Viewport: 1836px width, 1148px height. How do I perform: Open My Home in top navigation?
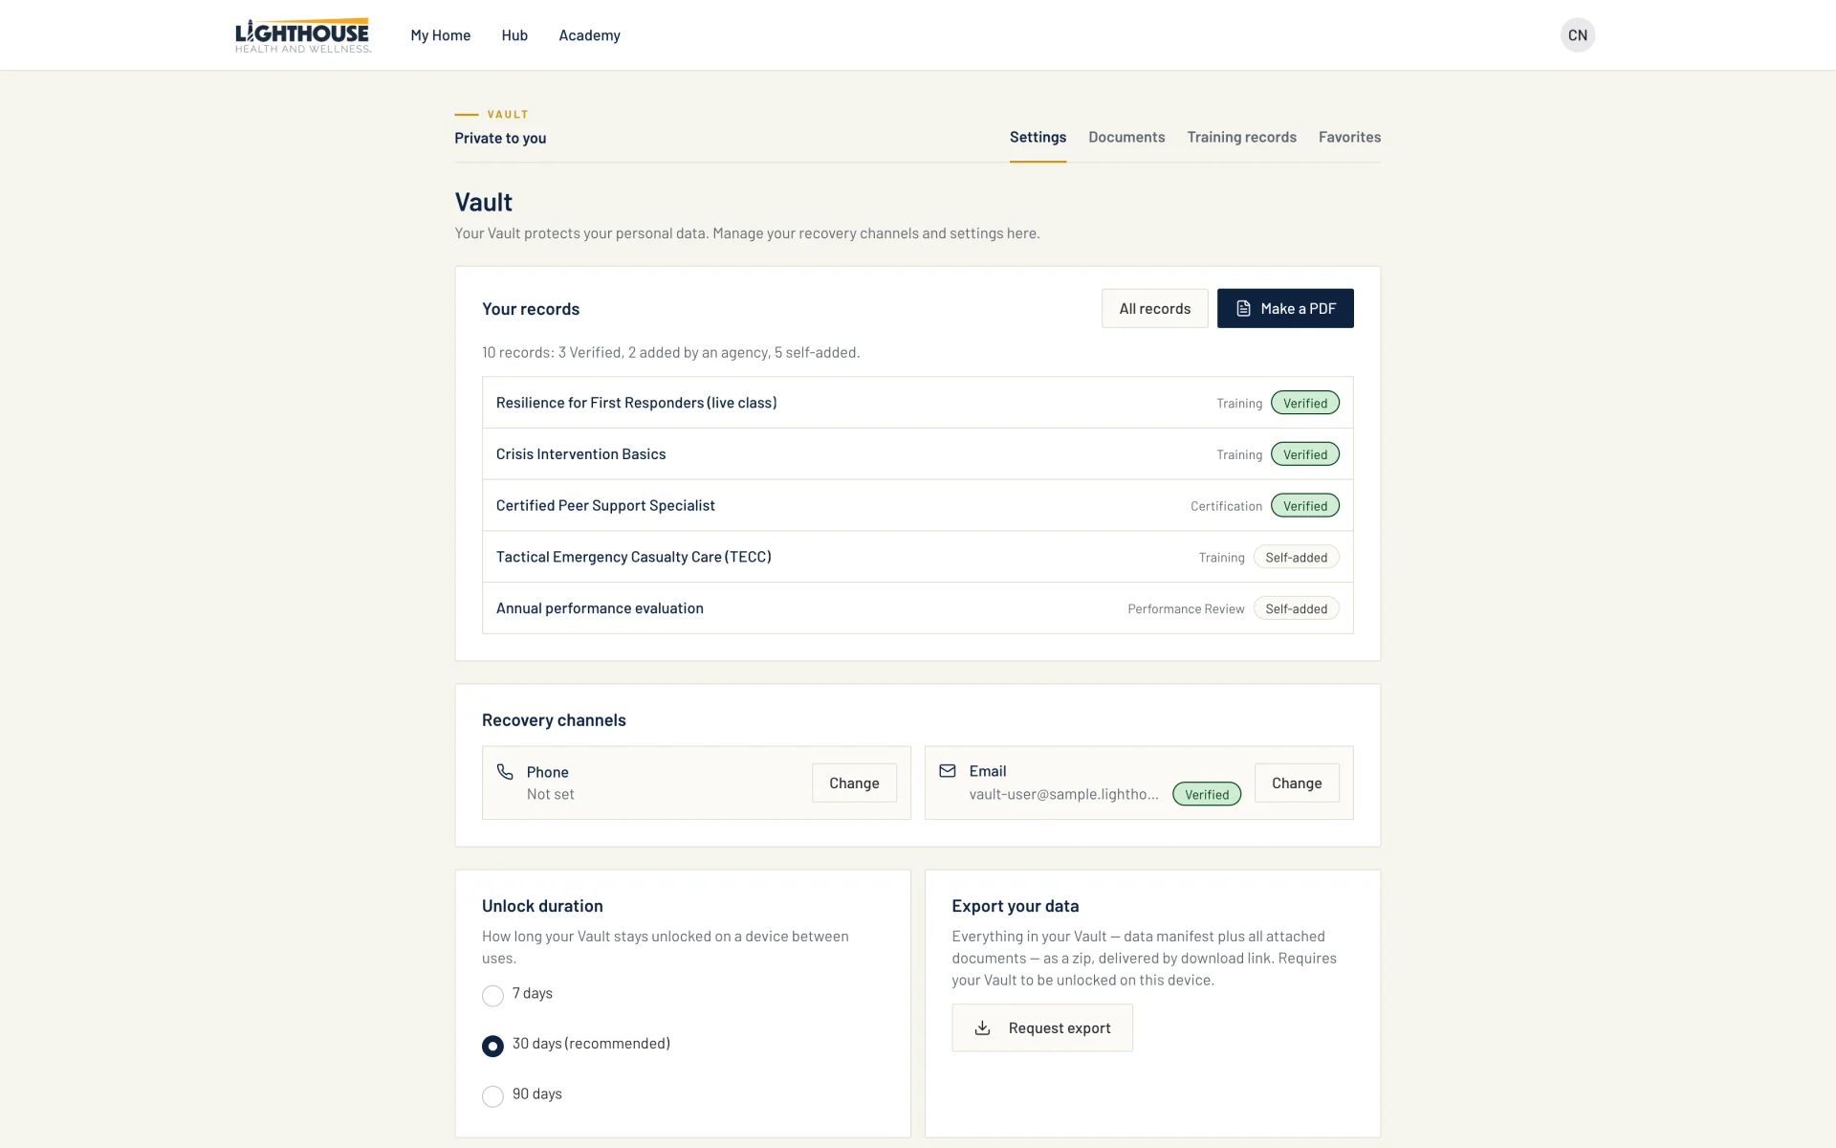click(x=441, y=35)
